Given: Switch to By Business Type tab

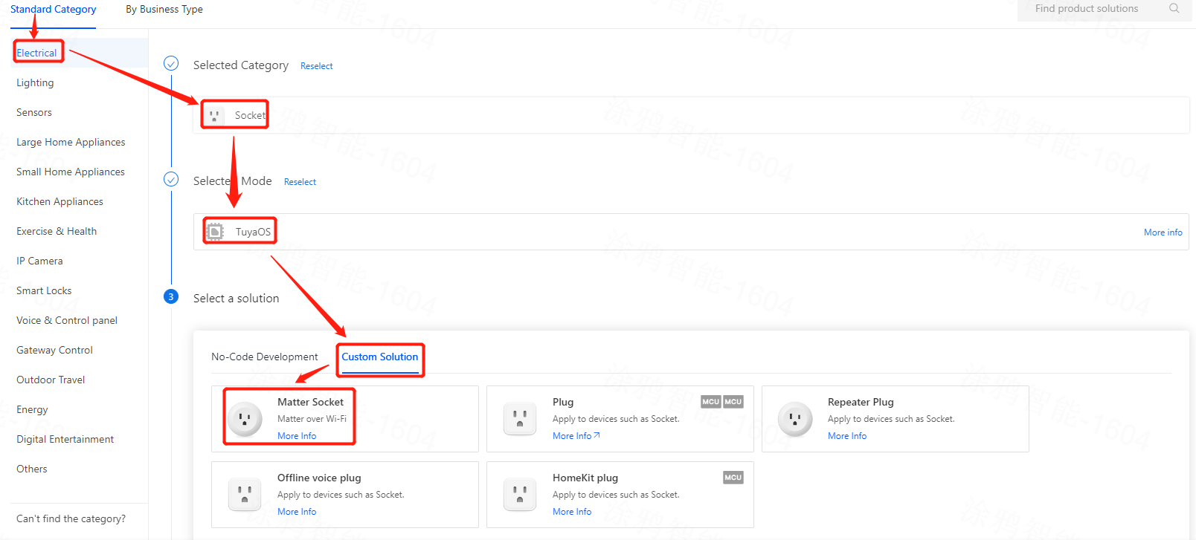Looking at the screenshot, I should [x=164, y=10].
